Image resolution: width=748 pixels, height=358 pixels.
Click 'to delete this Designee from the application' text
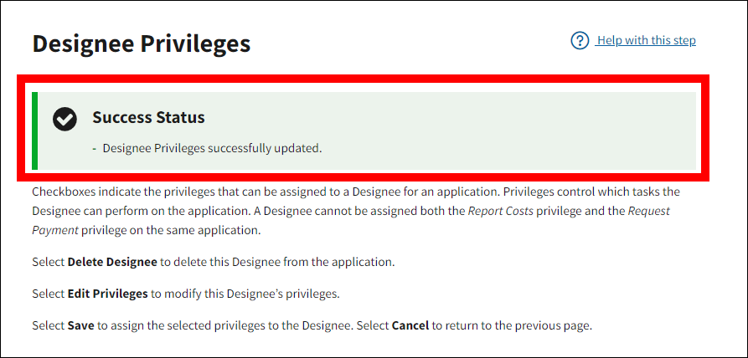[x=277, y=262]
